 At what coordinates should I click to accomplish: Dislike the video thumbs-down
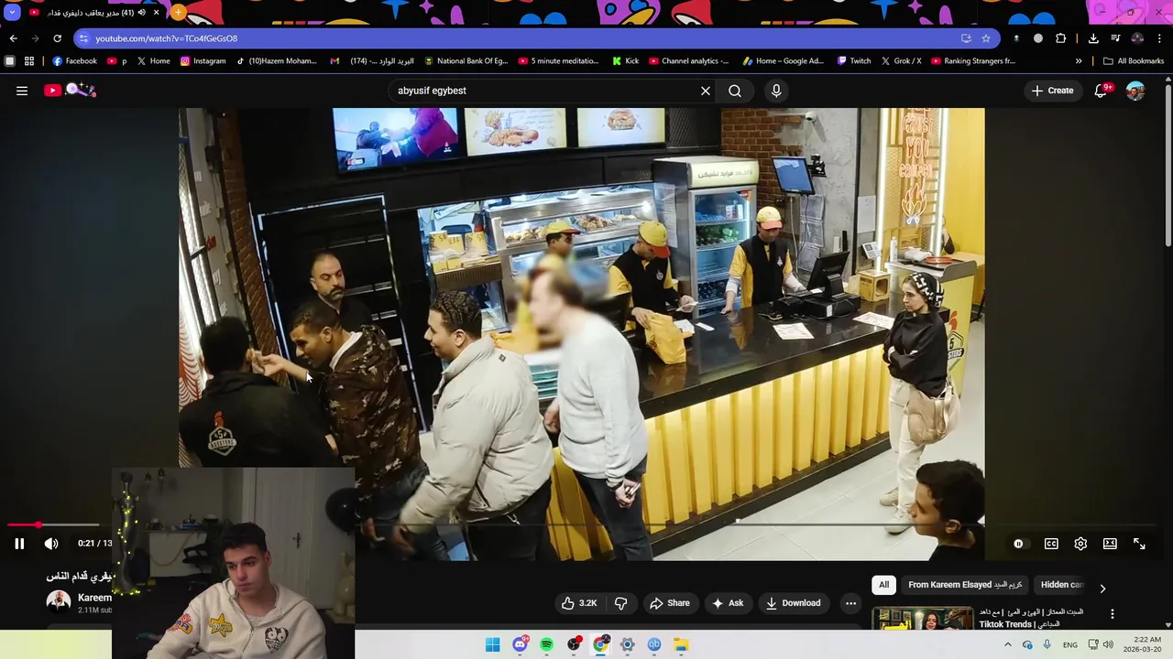click(x=620, y=603)
